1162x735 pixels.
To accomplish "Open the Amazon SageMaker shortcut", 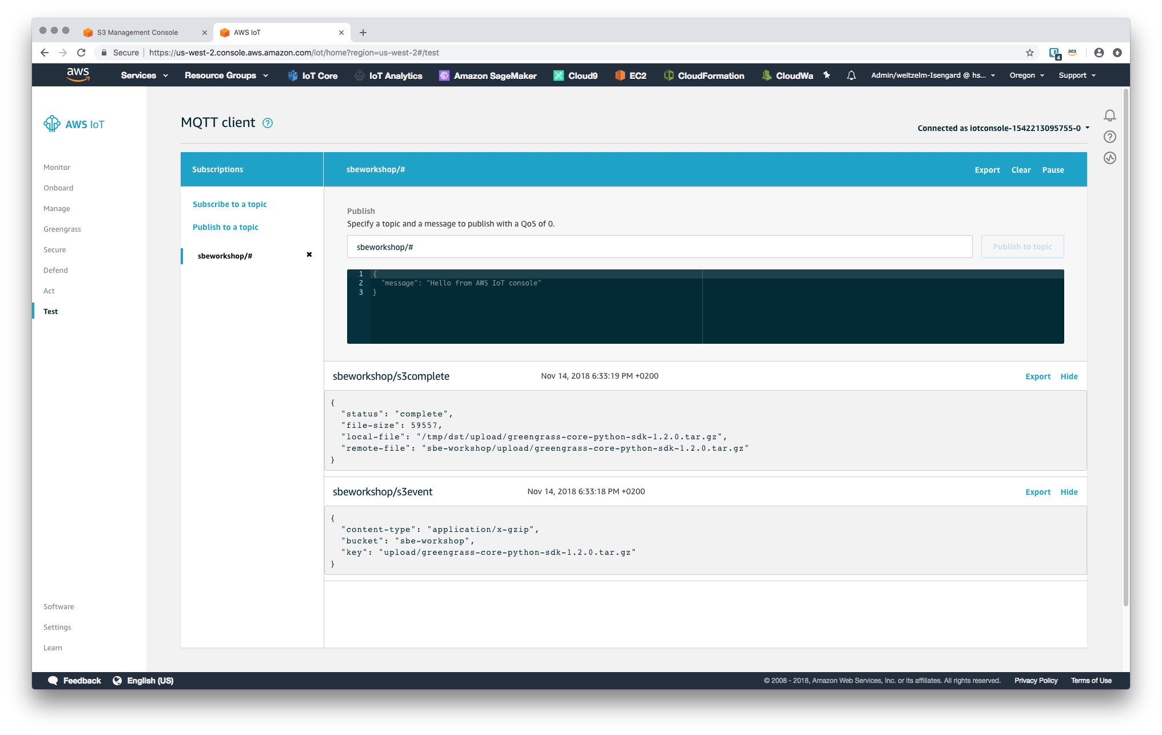I will point(488,76).
